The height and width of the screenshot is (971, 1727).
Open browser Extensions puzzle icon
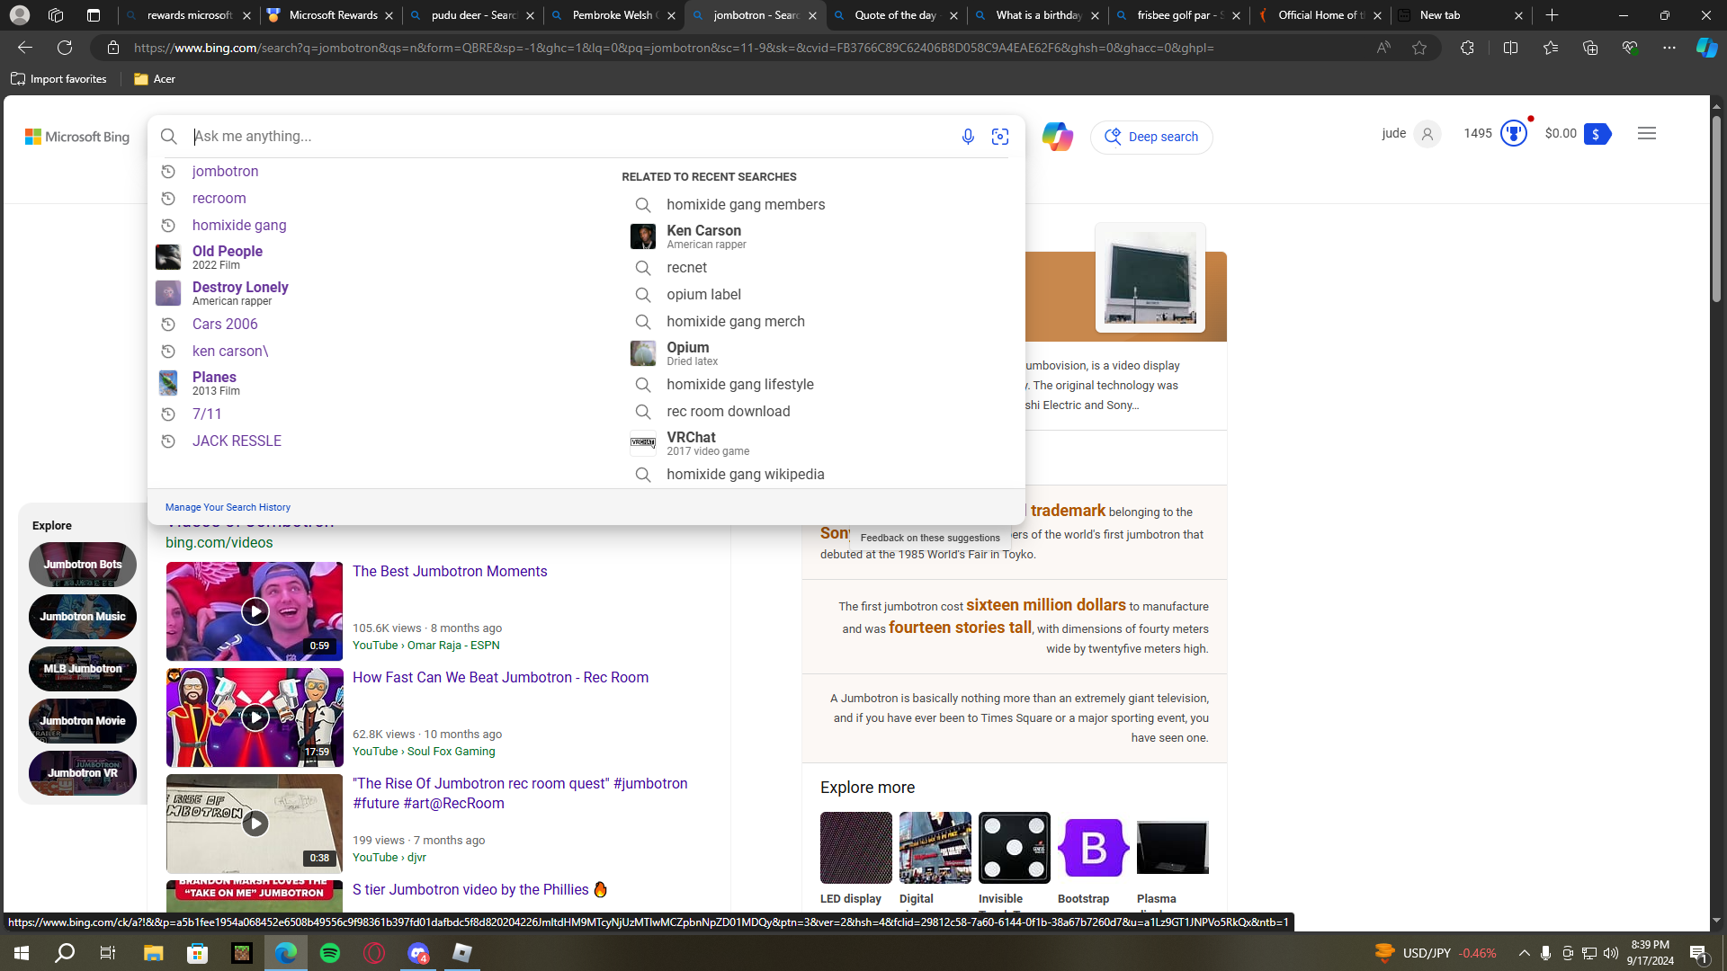[1467, 48]
